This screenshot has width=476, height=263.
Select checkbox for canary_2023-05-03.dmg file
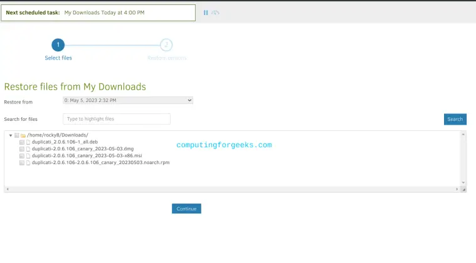[x=22, y=149]
